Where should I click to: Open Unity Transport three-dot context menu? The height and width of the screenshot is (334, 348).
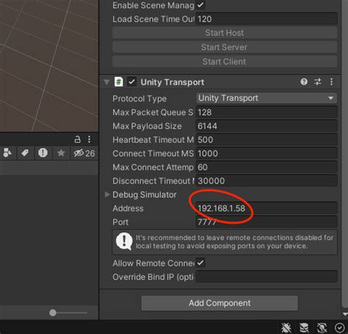[x=331, y=81]
